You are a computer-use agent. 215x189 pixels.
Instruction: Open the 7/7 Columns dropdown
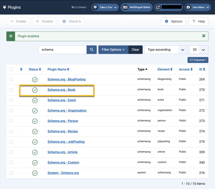[198, 60]
